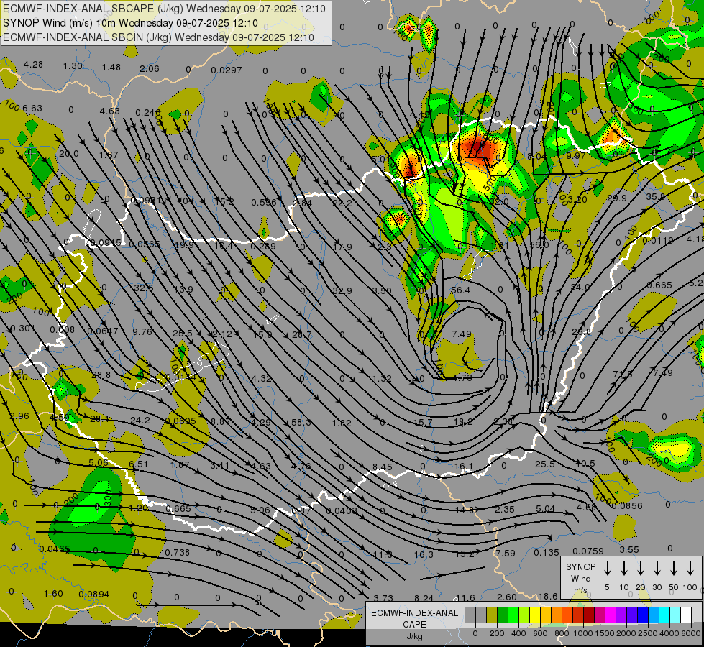The image size is (704, 647).
Task: Click the 19.9 map value
Action: coord(184,244)
